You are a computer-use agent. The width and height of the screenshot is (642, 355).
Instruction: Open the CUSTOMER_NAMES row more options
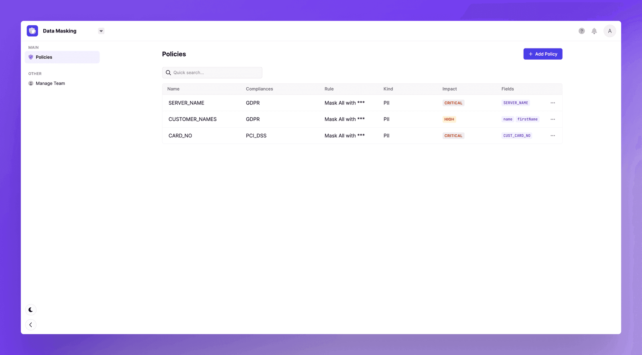[553, 119]
